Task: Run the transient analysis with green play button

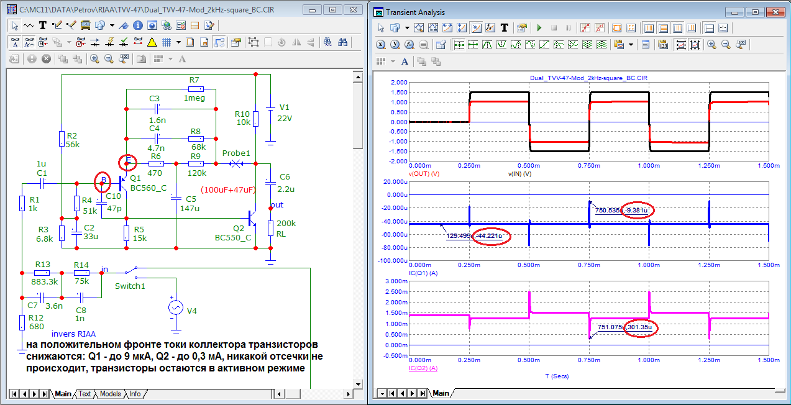Action: 539,28
